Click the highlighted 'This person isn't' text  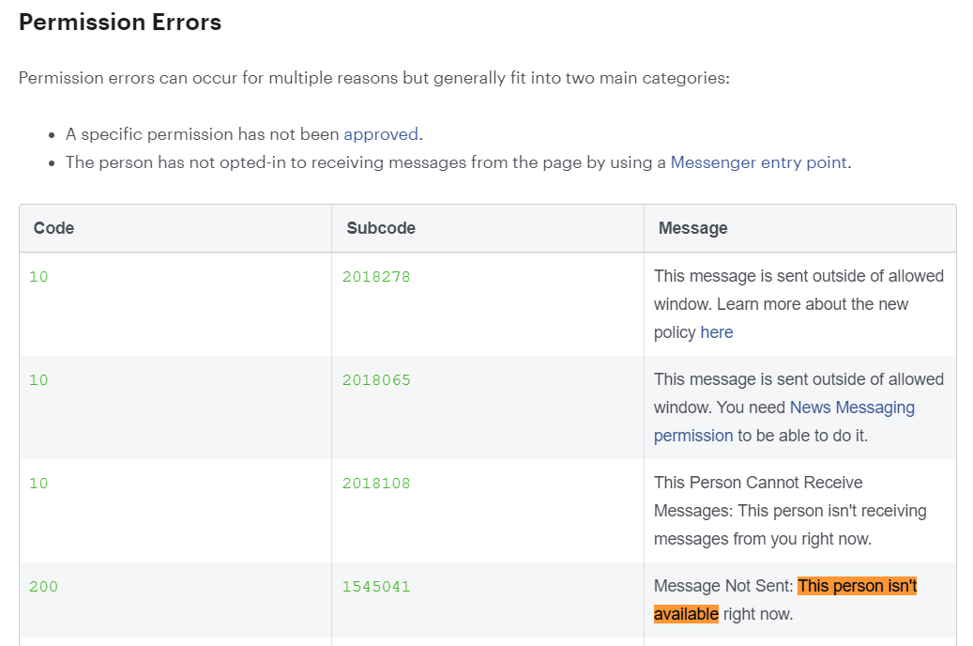(x=857, y=586)
